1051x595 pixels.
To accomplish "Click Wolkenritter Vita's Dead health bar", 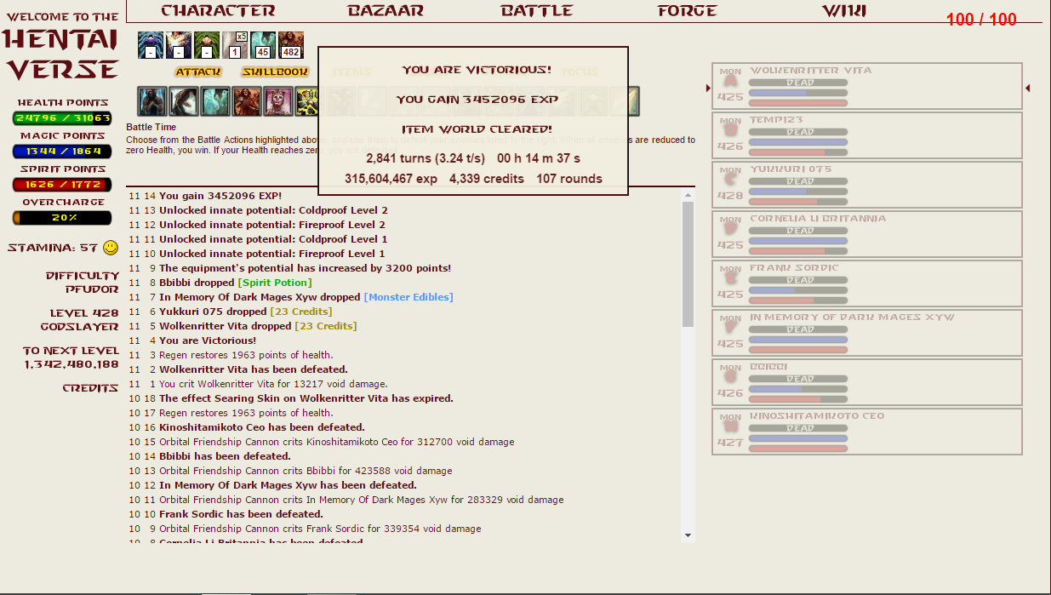I will coord(798,83).
